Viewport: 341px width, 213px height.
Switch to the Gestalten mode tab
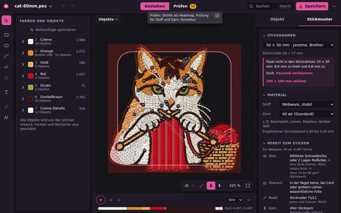(x=155, y=6)
